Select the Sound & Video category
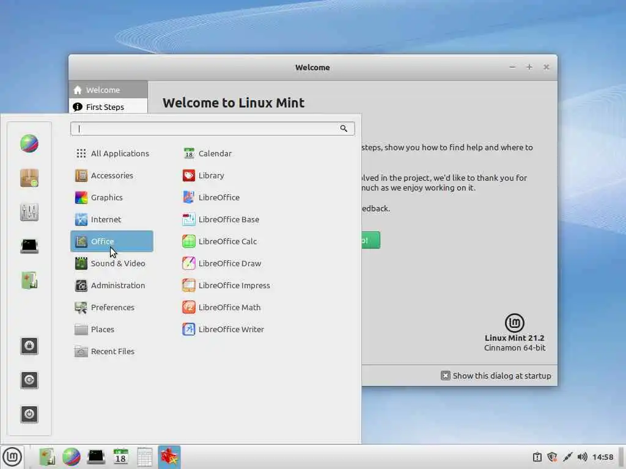626x469 pixels. 112,263
